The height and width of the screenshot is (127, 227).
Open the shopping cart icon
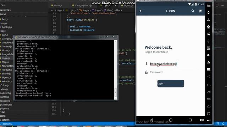click(x=200, y=11)
